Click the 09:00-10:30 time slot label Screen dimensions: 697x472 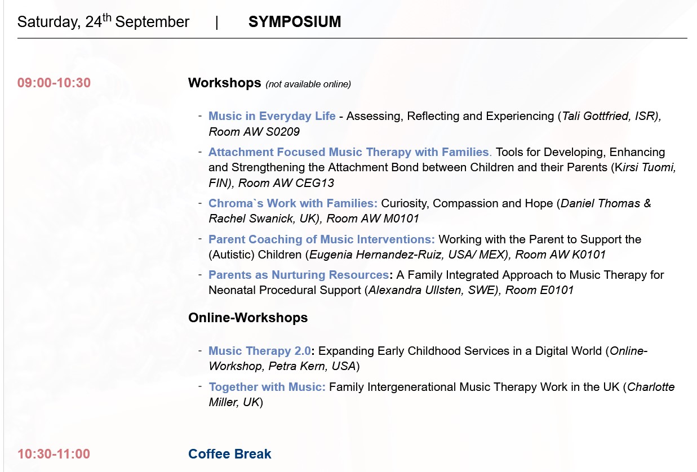click(54, 83)
